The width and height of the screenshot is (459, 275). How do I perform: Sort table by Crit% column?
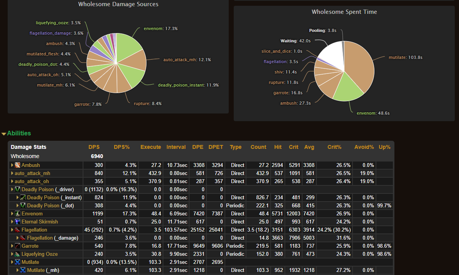[334, 147]
